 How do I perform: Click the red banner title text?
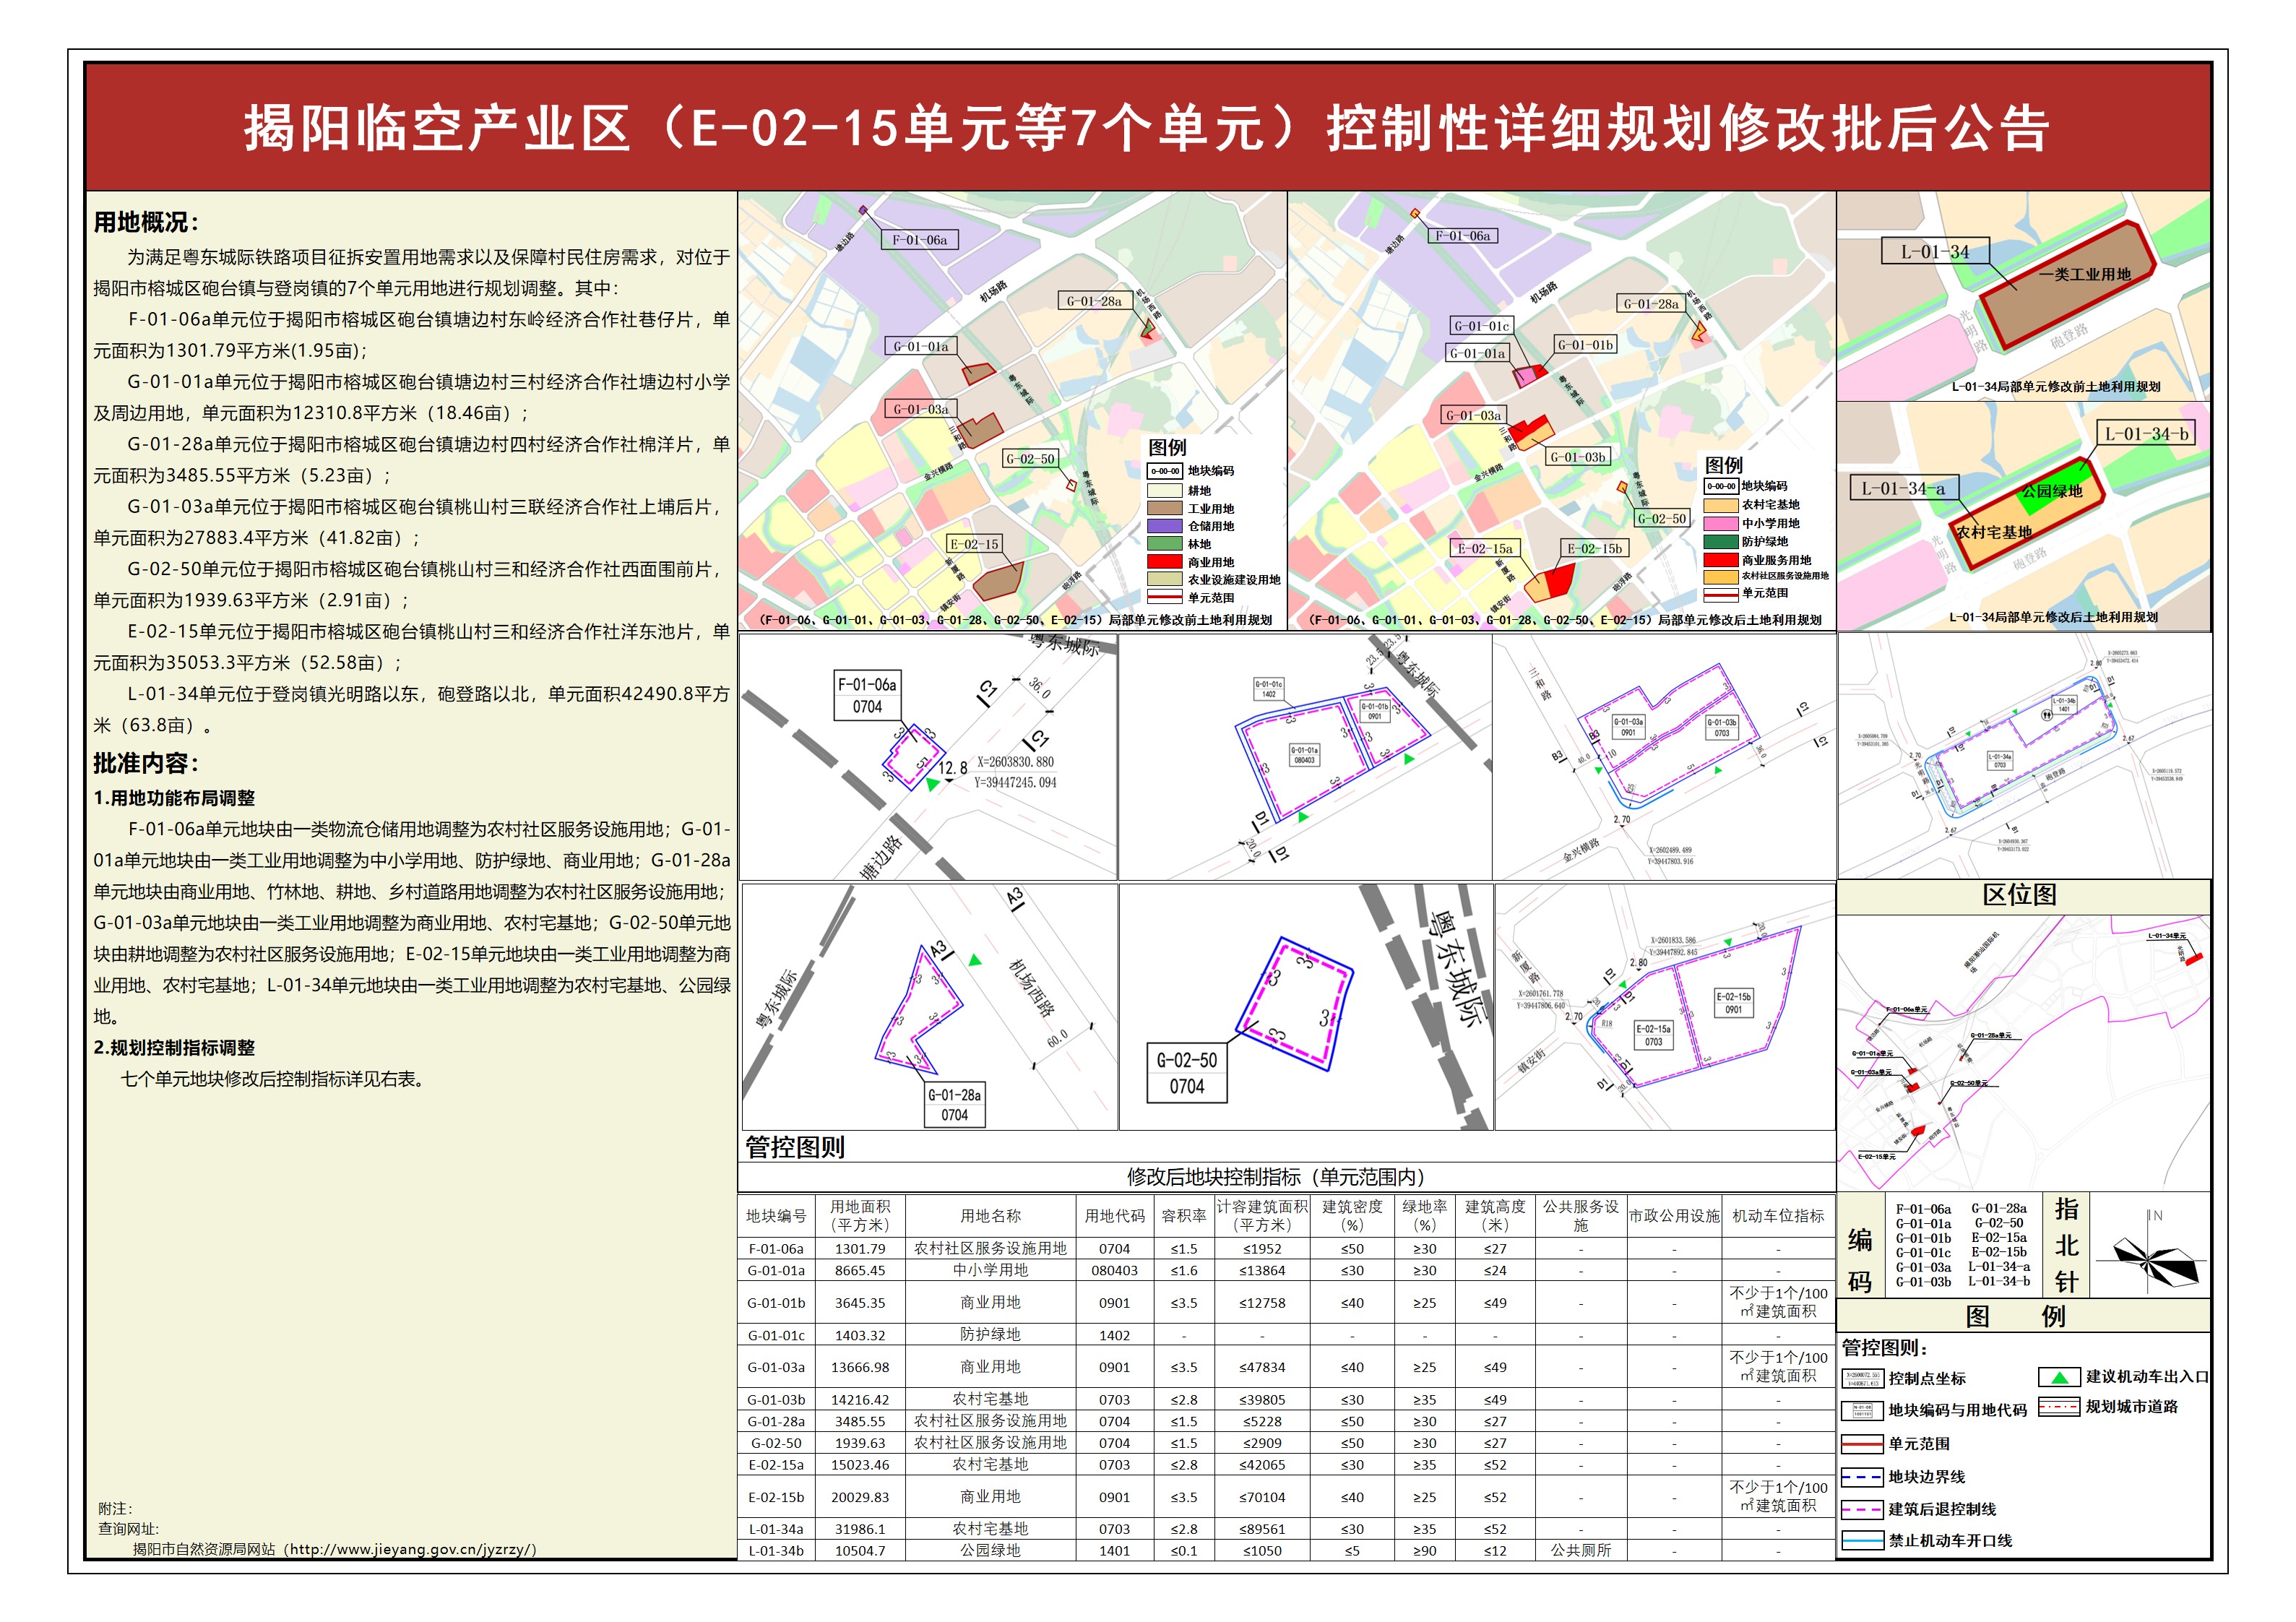pos(1147,129)
